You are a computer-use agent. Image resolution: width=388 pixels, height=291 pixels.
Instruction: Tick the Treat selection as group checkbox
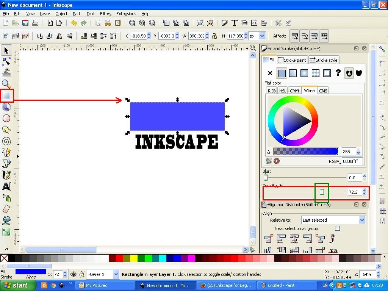click(x=337, y=228)
